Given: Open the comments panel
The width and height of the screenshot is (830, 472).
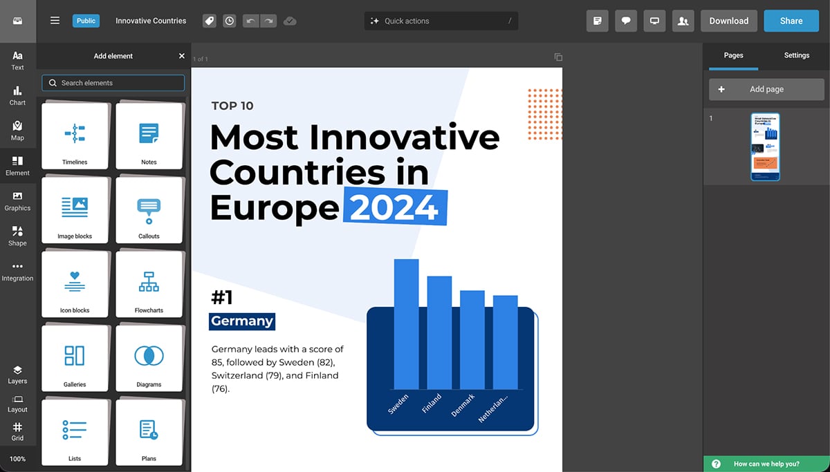Looking at the screenshot, I should click(x=626, y=21).
